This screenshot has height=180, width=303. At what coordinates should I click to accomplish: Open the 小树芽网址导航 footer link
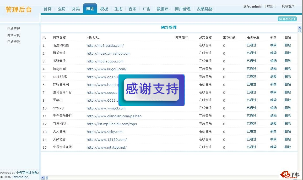click(x=27, y=173)
